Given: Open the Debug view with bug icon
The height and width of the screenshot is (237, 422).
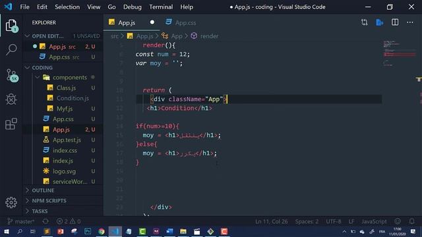Looking at the screenshot, I should 11,99.
